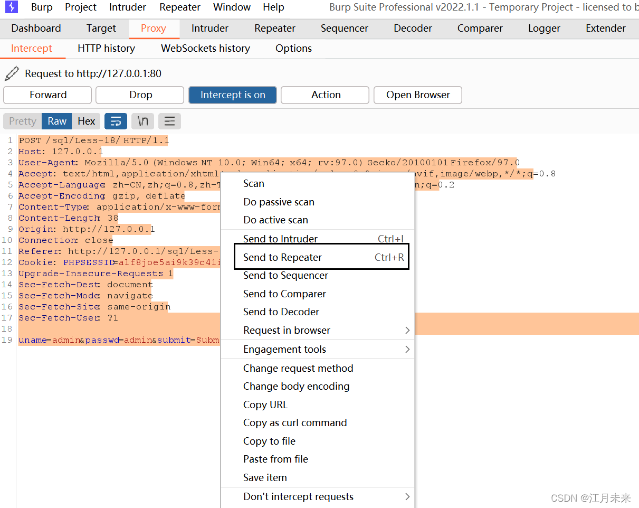
Task: Click the uname=admin request body line
Action: click(x=119, y=340)
